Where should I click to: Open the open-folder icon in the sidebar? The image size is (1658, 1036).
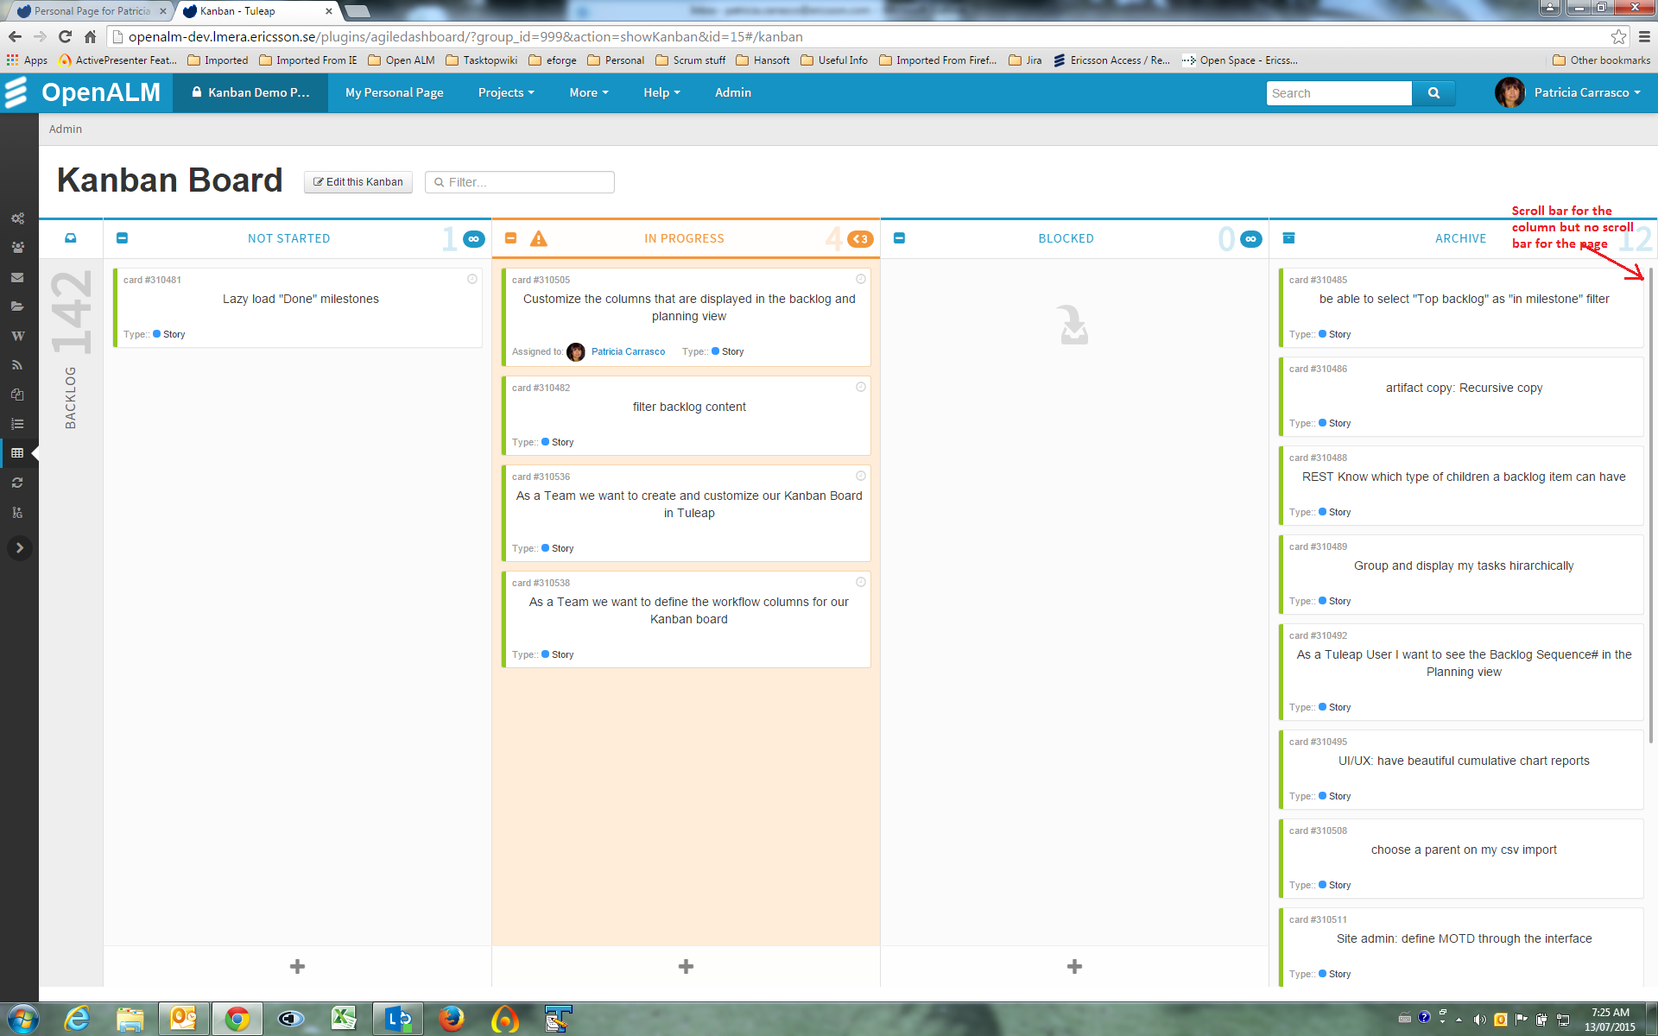pos(17,306)
